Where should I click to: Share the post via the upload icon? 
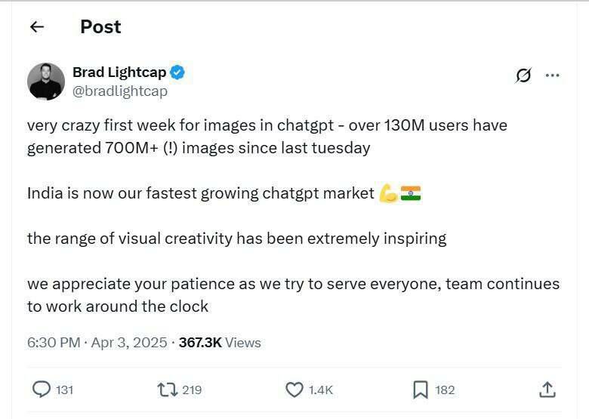point(547,390)
